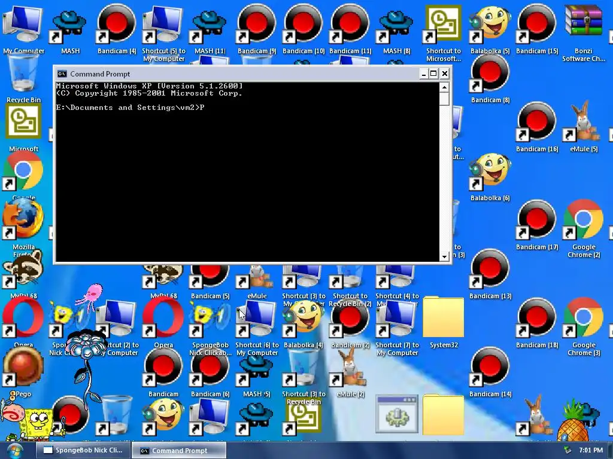
Task: Select the SpongeBob Nick Clickables shortcut icon
Action: pos(210,319)
